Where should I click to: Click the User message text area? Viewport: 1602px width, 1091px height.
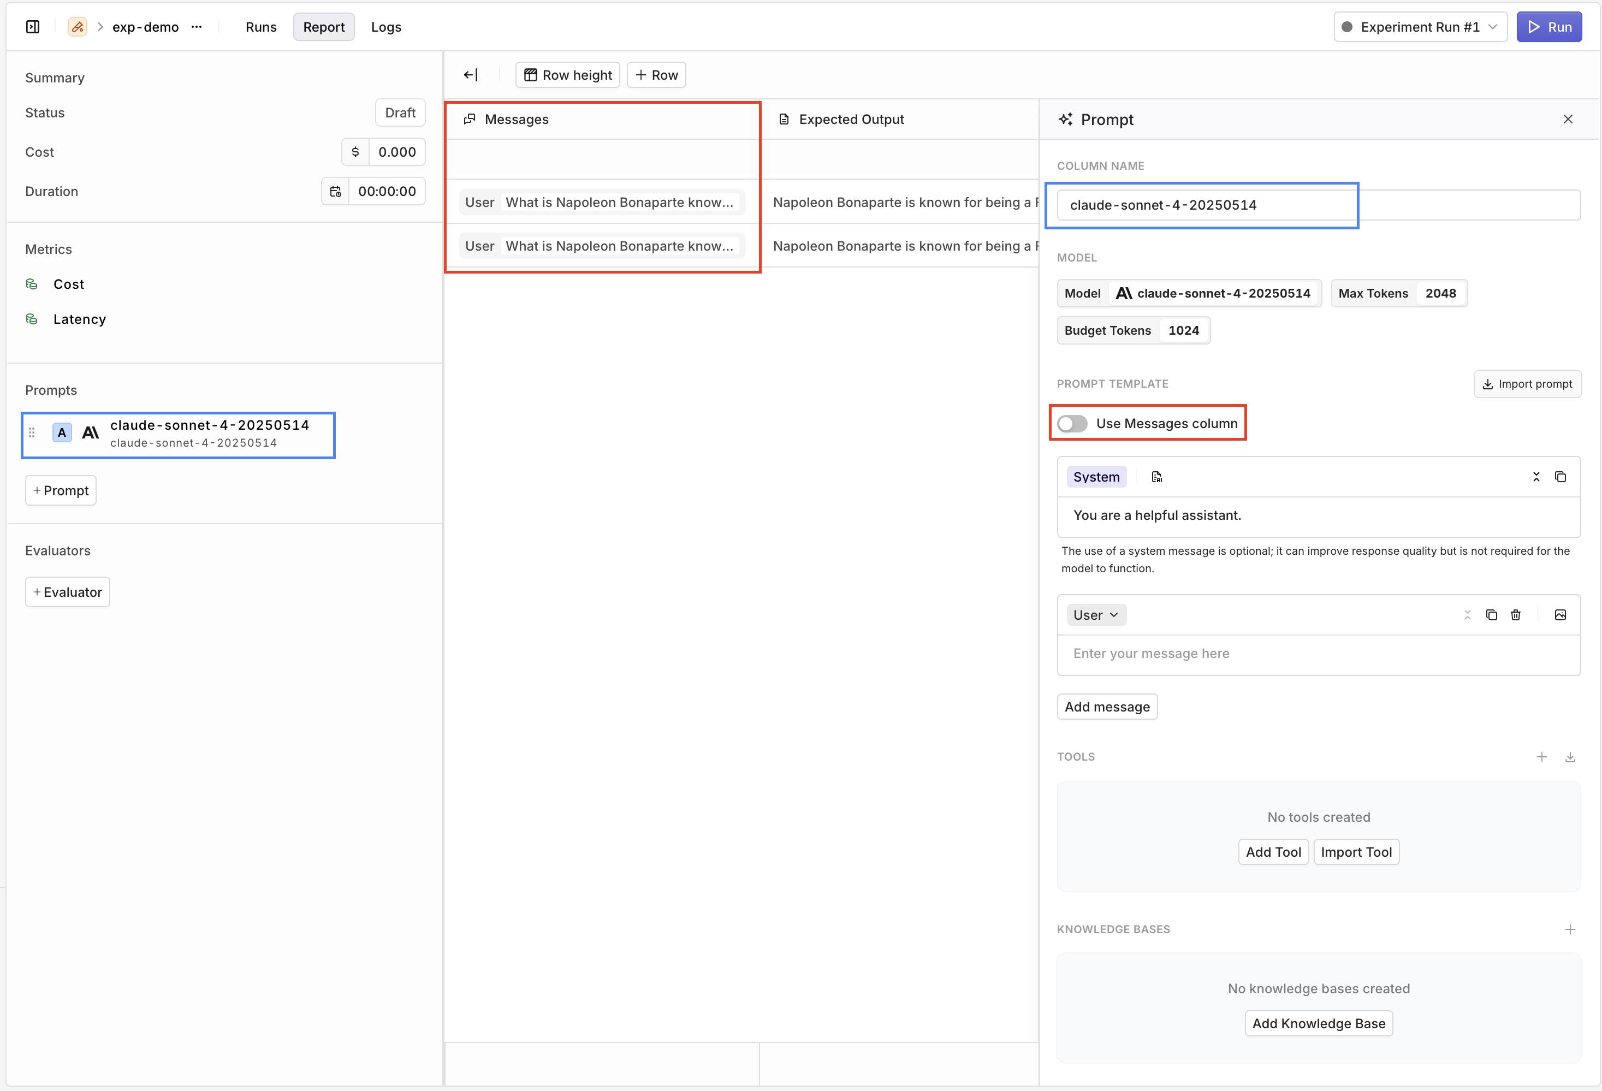click(x=1319, y=654)
